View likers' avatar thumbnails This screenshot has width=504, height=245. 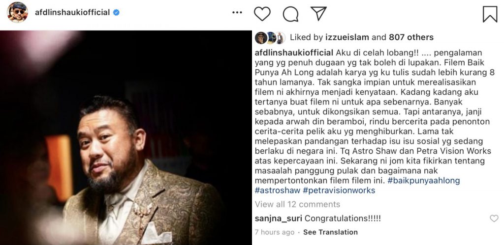click(x=270, y=38)
